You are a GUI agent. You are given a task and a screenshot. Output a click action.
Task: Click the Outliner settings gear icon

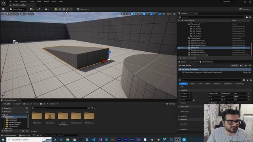click(x=250, y=17)
